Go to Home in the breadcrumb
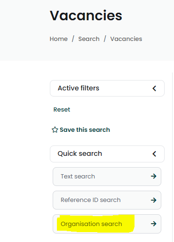The image size is (174, 242). coord(59,39)
